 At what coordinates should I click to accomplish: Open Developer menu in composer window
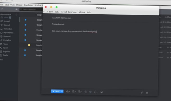[x=73, y=12]
